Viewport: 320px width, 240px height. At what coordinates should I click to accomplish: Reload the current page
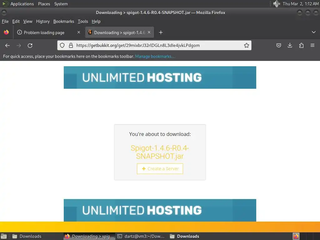coord(30,46)
